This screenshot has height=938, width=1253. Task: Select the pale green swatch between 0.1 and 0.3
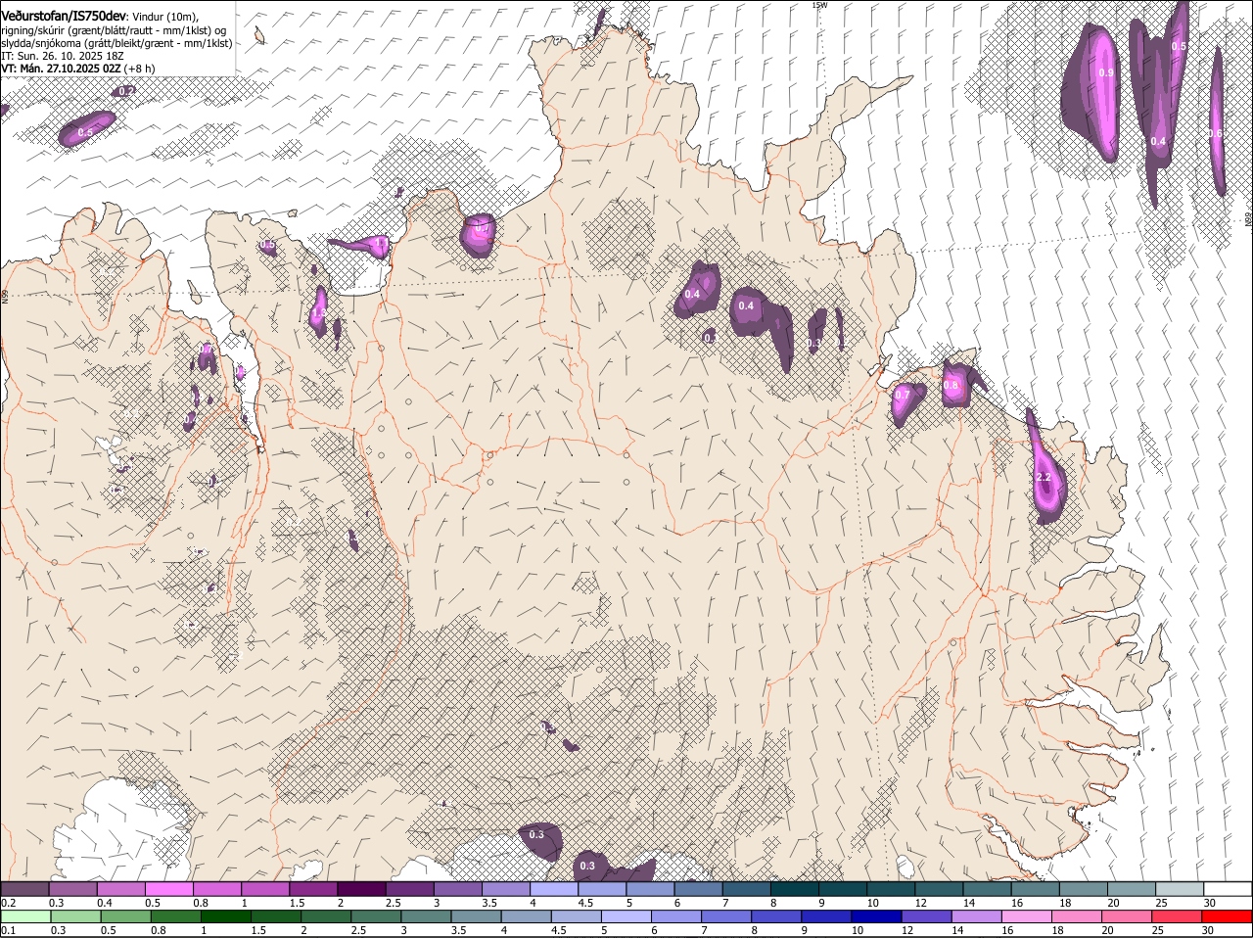click(x=25, y=917)
